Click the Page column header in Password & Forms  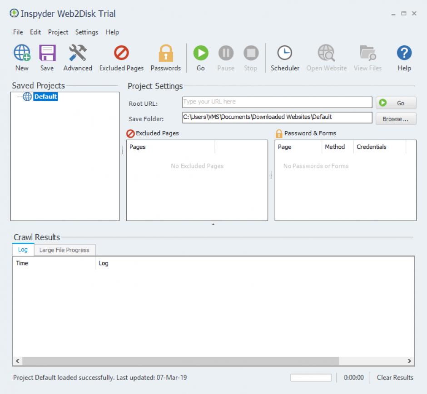299,147
